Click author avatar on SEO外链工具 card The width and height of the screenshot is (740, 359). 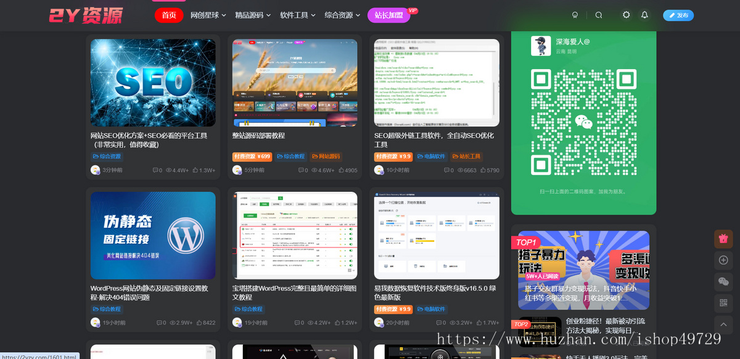[379, 170]
